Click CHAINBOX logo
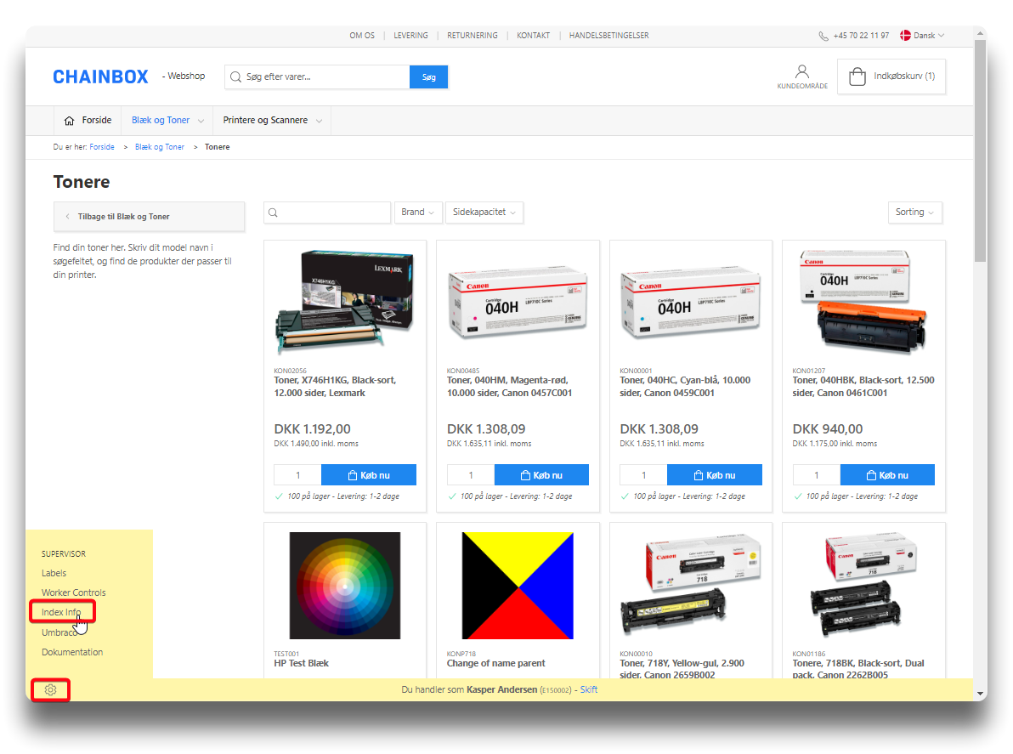Image resolution: width=1013 pixels, height=754 pixels. 101,77
